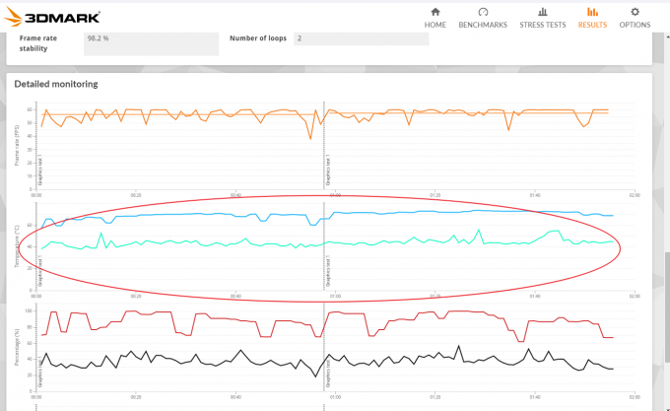Click the 3DMark logo
The image size is (670, 411).
point(52,17)
